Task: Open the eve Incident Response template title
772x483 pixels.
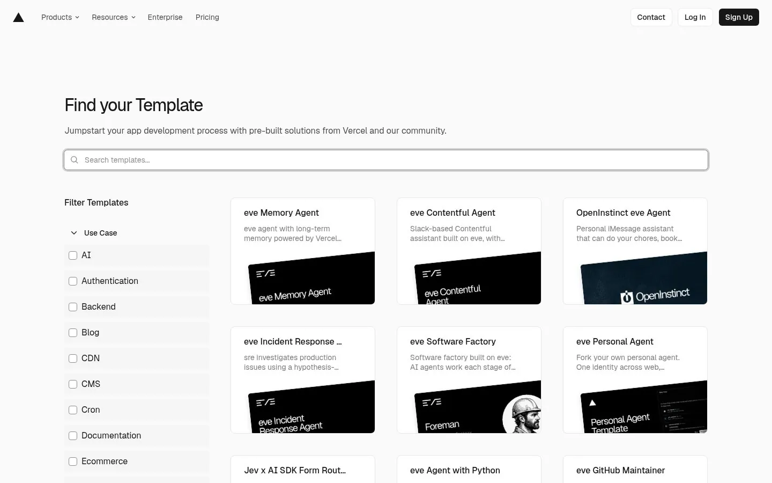Action: point(293,342)
